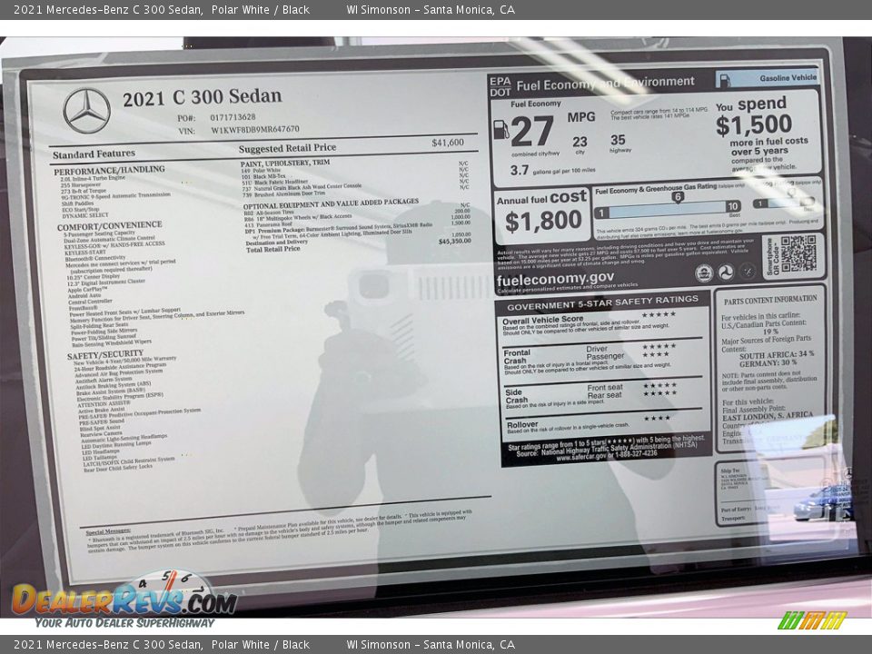Click the 'GERMANY: 30 %' line
Screen dimensions: 872x654
point(768,363)
